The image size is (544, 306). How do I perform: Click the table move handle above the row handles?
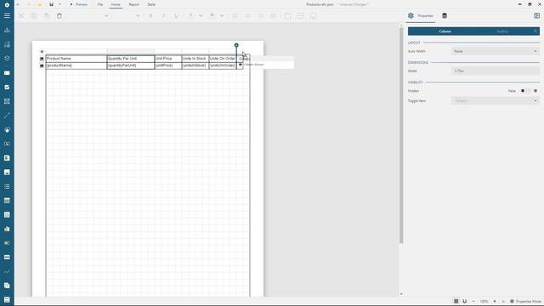[42, 51]
